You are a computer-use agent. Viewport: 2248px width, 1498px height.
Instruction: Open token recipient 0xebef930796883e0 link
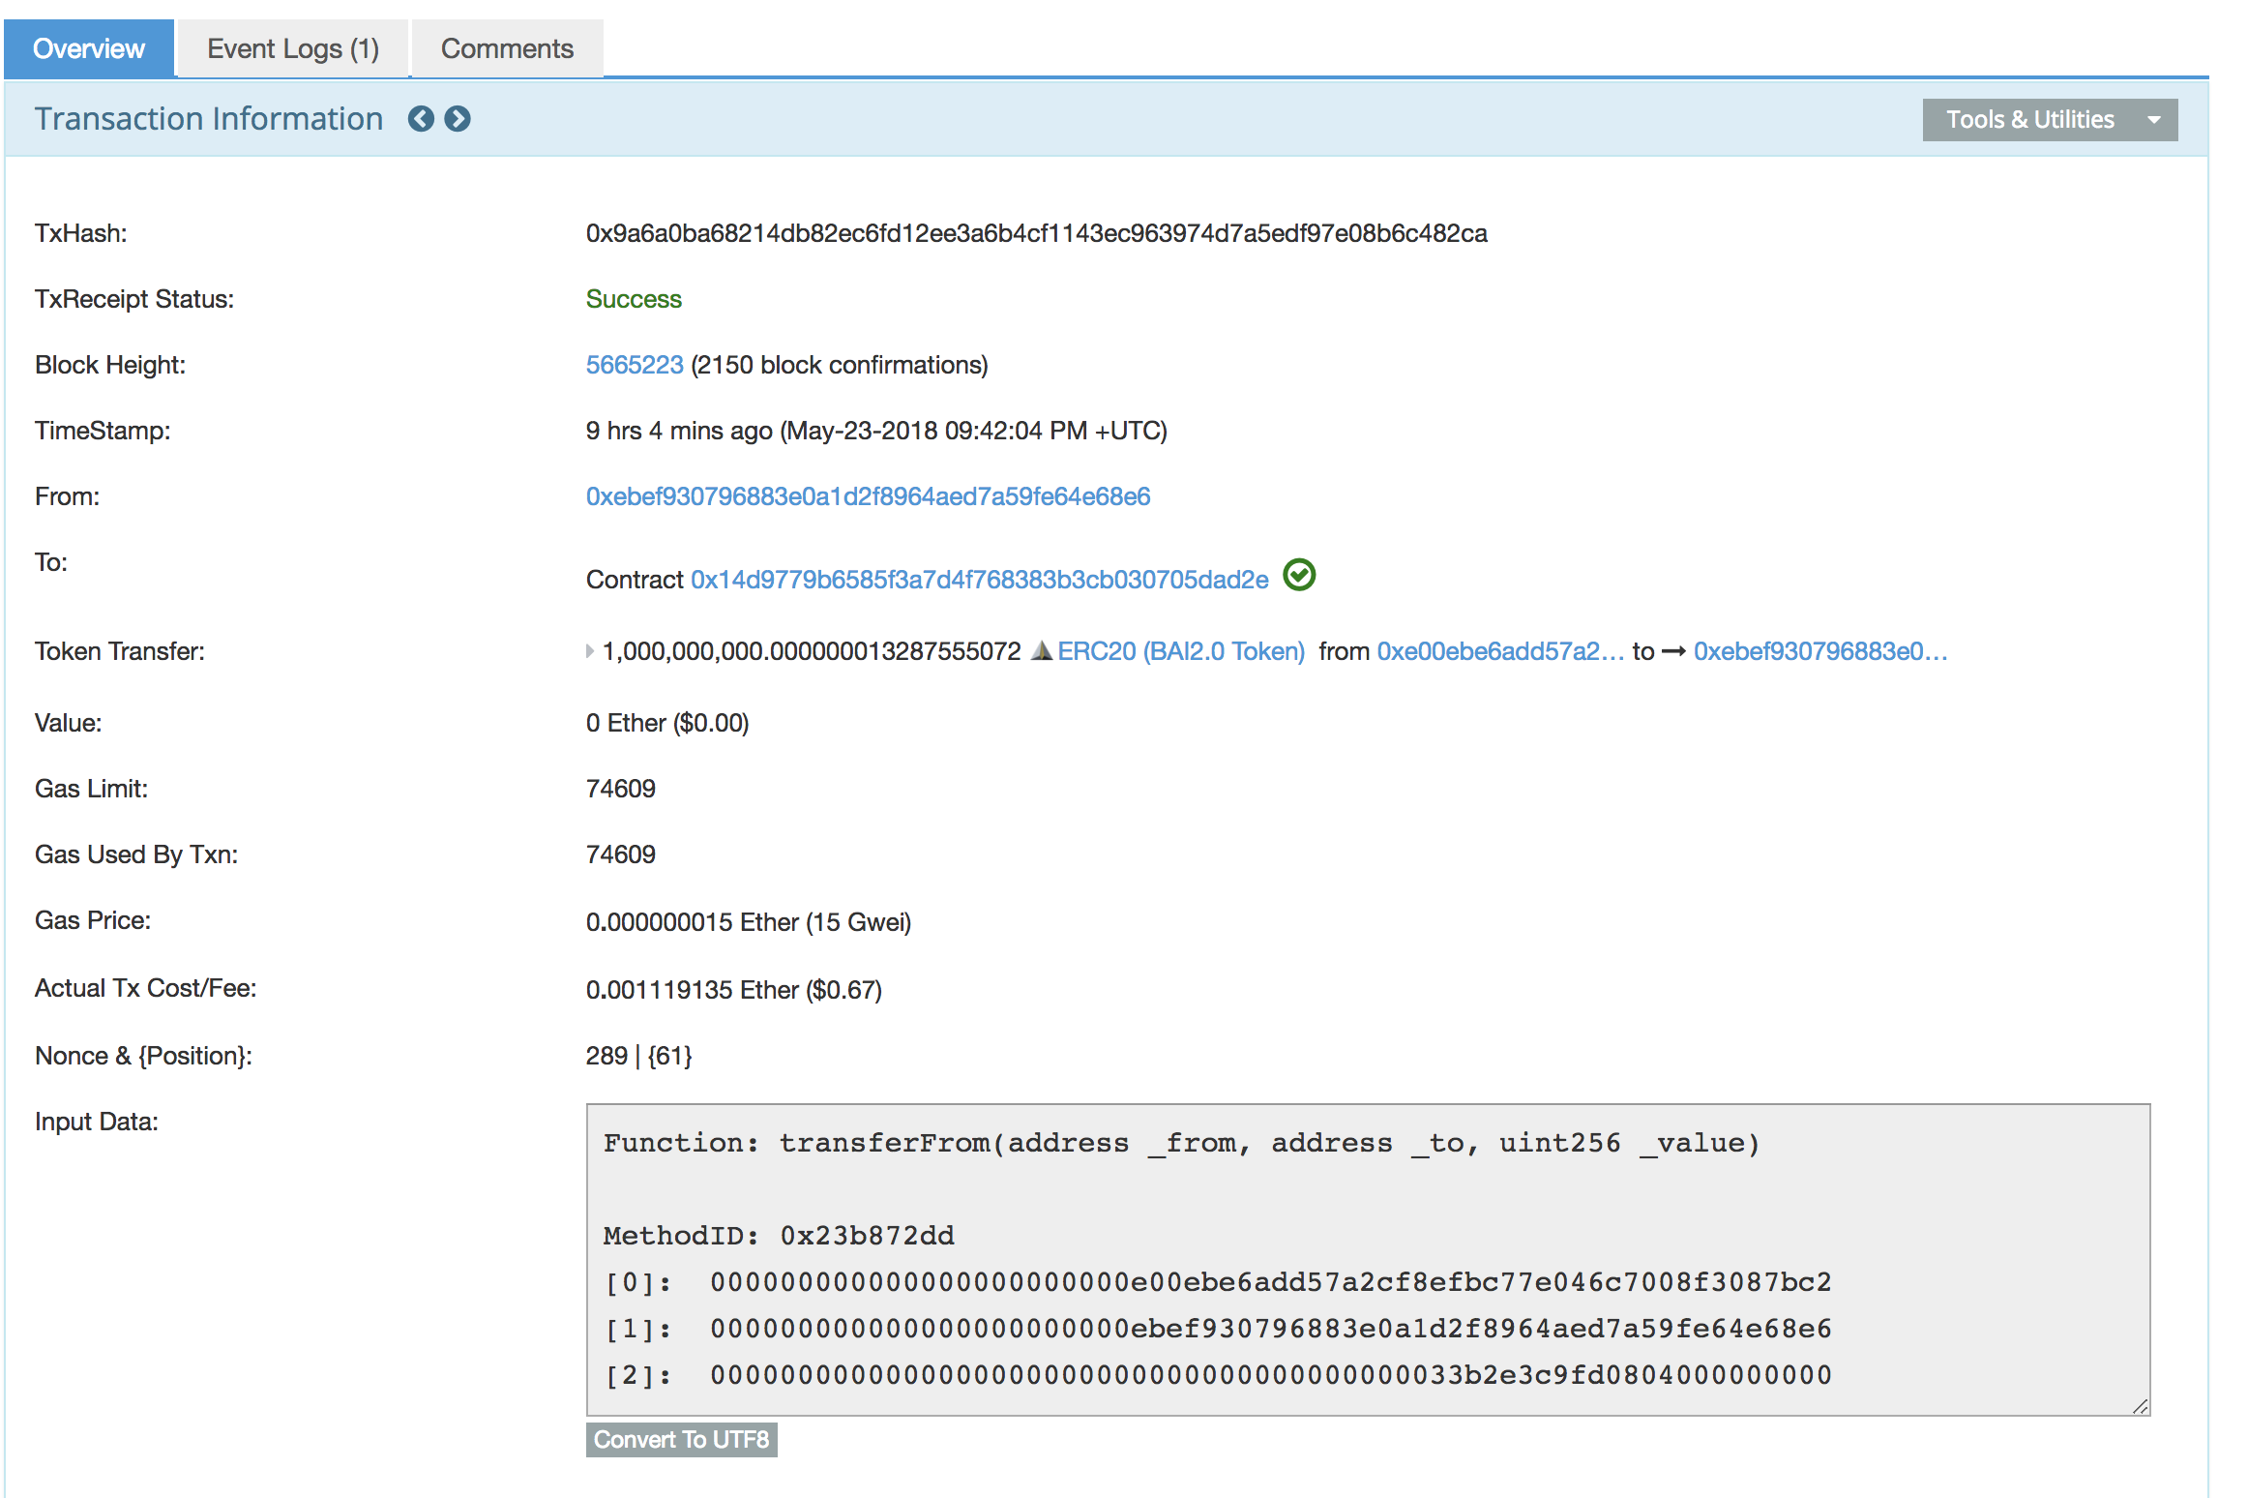1819,651
